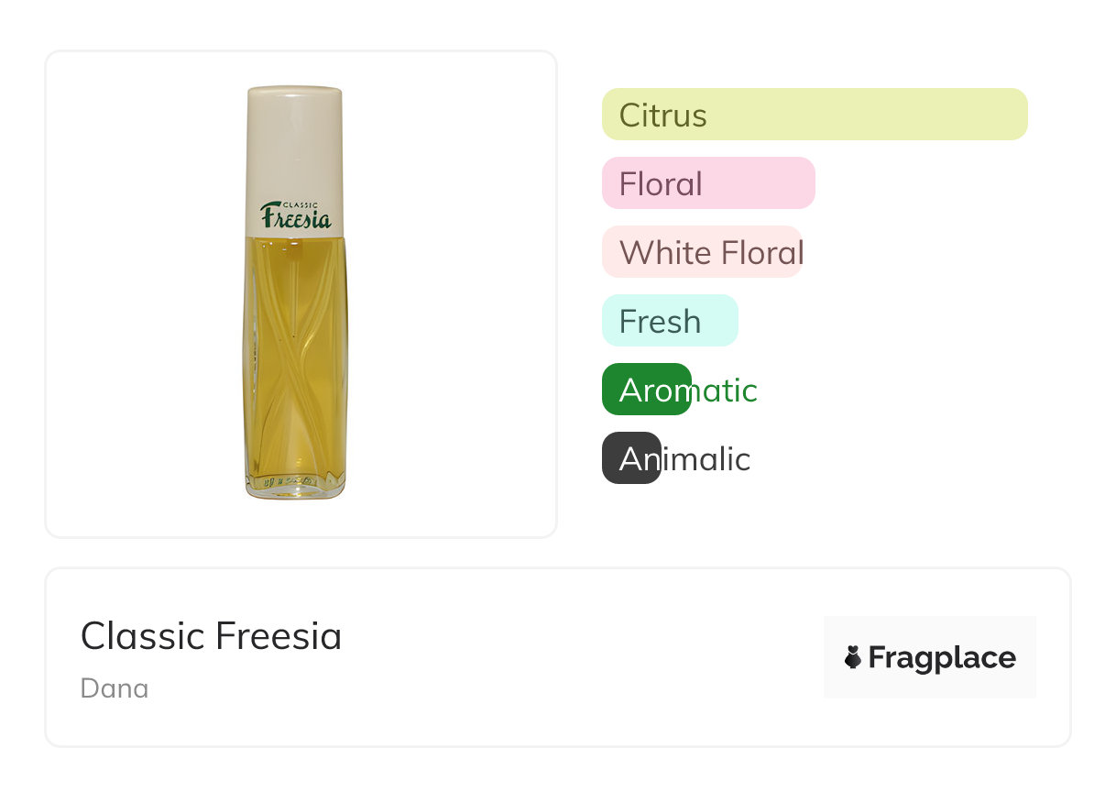Click the small CLASSIC text on the bottle

click(301, 203)
